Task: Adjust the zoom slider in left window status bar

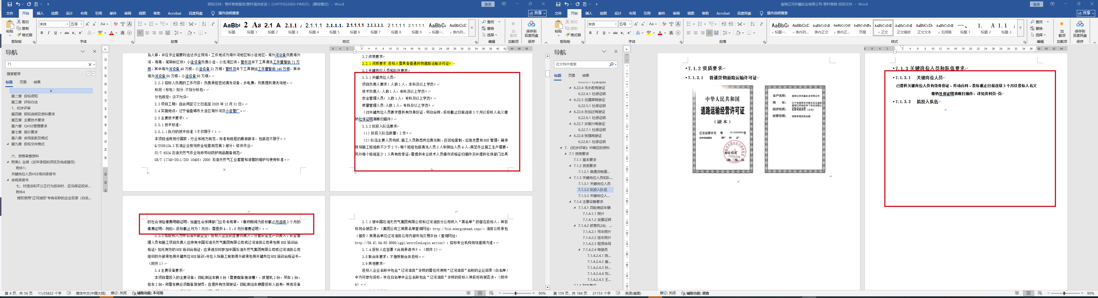Action: coord(516,293)
